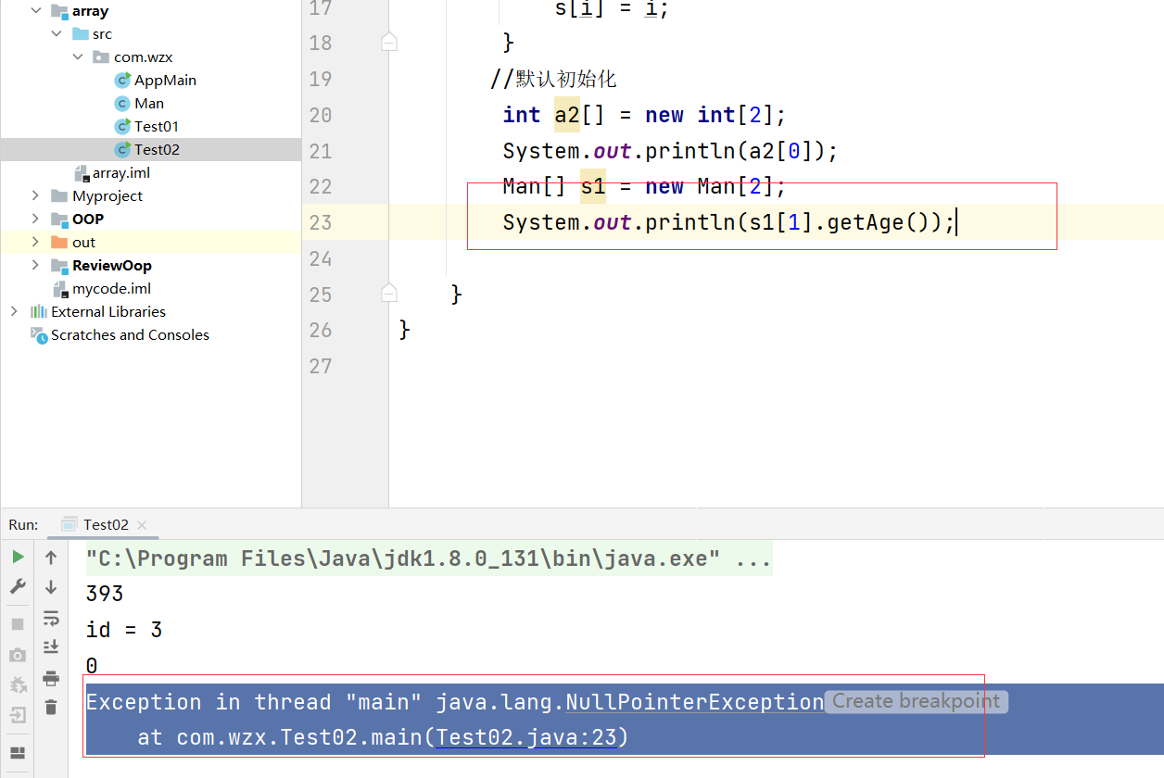Toggle Soft-Wrap in console
Viewport: 1164px width, 778px height.
coord(51,617)
